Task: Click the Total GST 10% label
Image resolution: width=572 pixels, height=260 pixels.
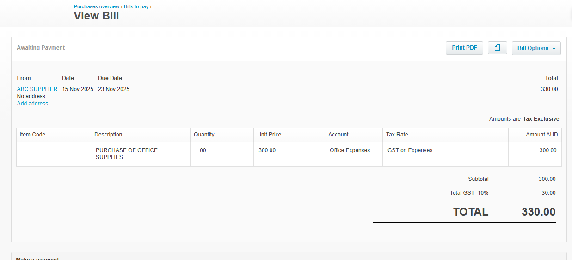Action: pyautogui.click(x=469, y=193)
